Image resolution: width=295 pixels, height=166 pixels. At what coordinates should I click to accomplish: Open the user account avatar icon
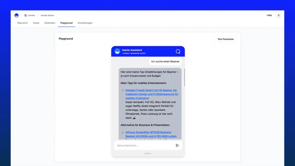279,15
